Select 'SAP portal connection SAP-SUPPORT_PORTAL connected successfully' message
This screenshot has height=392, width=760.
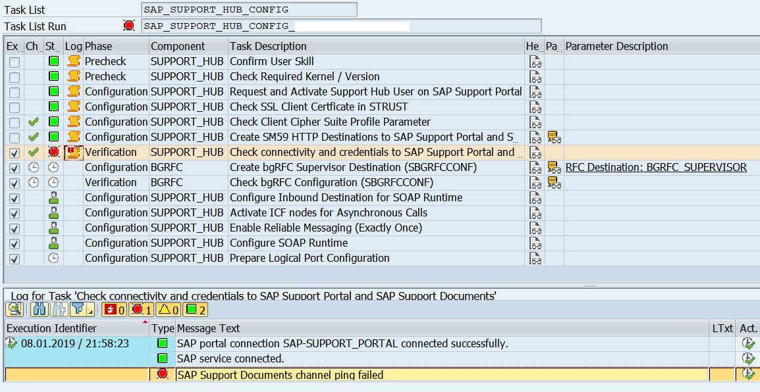coord(342,343)
